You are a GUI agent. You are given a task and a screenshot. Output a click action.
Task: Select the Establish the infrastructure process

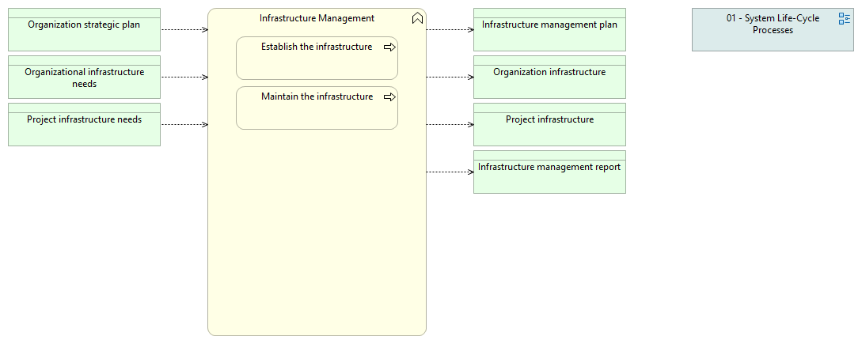point(317,59)
